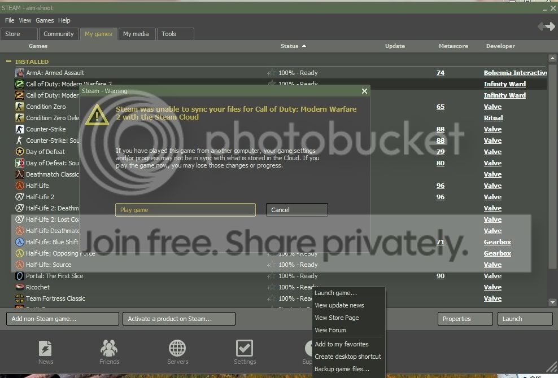
Task: Select Create desktop shortcut from context menu
Action: [348, 357]
